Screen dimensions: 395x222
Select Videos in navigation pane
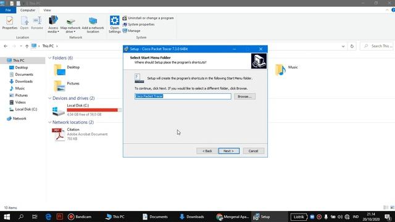pyautogui.click(x=20, y=102)
